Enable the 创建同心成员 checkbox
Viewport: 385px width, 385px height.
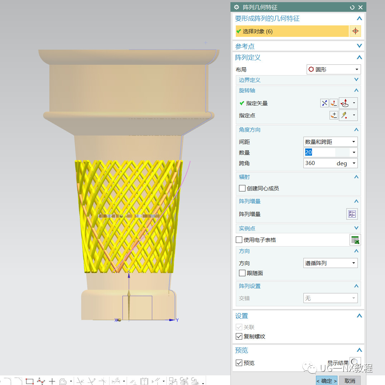(242, 188)
